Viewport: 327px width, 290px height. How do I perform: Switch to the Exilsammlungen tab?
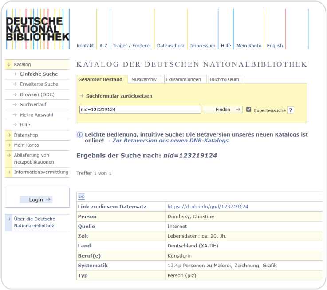pos(185,79)
